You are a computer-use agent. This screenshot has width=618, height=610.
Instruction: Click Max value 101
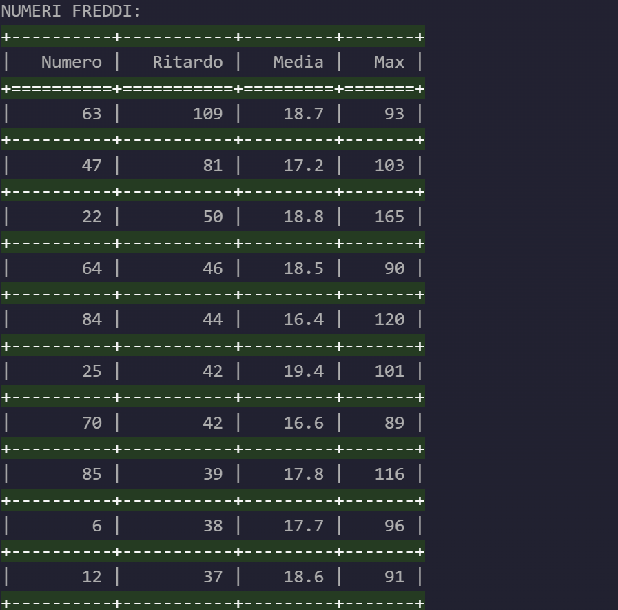[x=389, y=371]
